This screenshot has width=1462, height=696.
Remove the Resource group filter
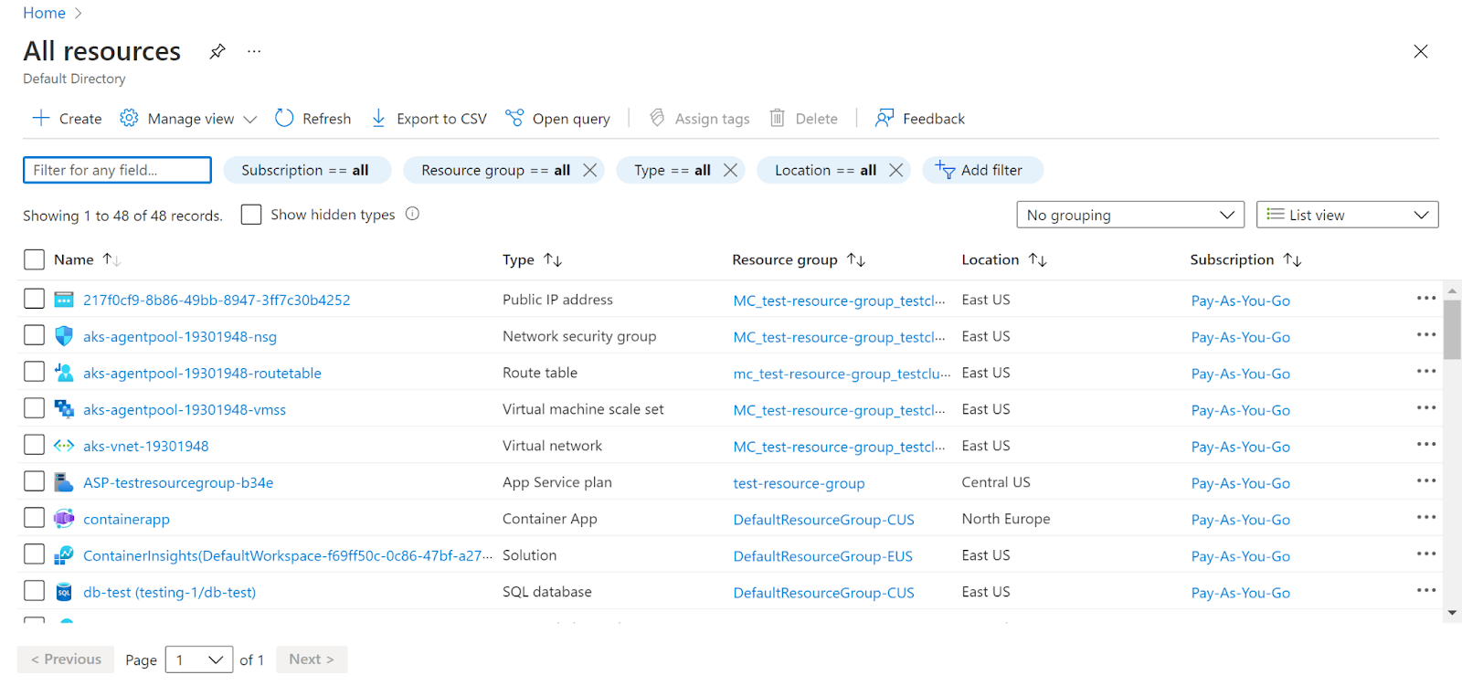pyautogui.click(x=590, y=171)
